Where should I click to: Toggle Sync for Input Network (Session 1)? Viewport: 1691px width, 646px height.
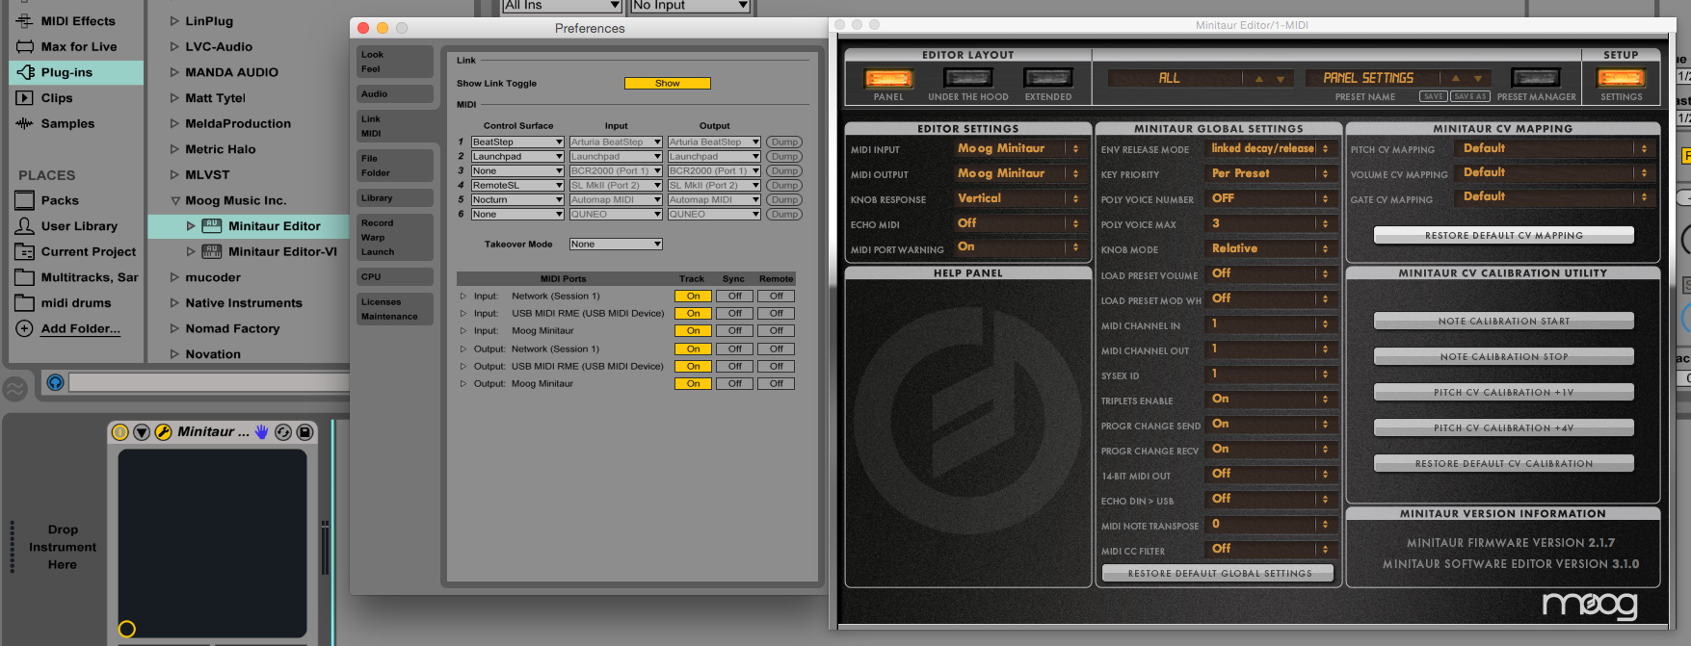735,297
